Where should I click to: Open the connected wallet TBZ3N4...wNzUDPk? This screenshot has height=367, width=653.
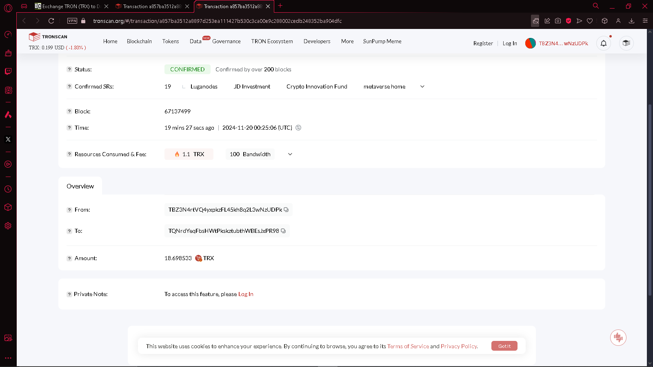(557, 43)
